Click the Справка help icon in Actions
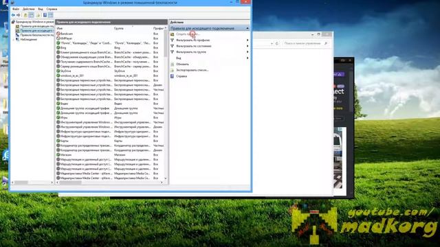The image size is (440, 247). (x=173, y=76)
